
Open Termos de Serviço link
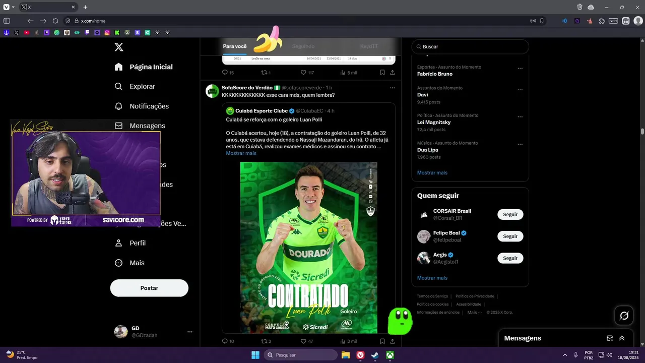(x=432, y=296)
